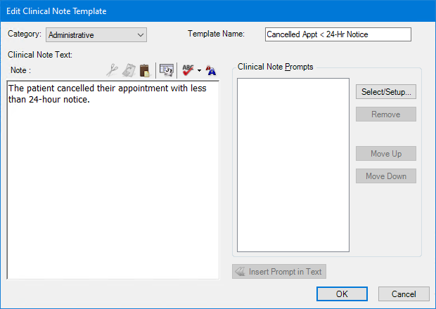Image resolution: width=436 pixels, height=309 pixels.
Task: Click the Paste clipboard icon
Action: (x=145, y=70)
